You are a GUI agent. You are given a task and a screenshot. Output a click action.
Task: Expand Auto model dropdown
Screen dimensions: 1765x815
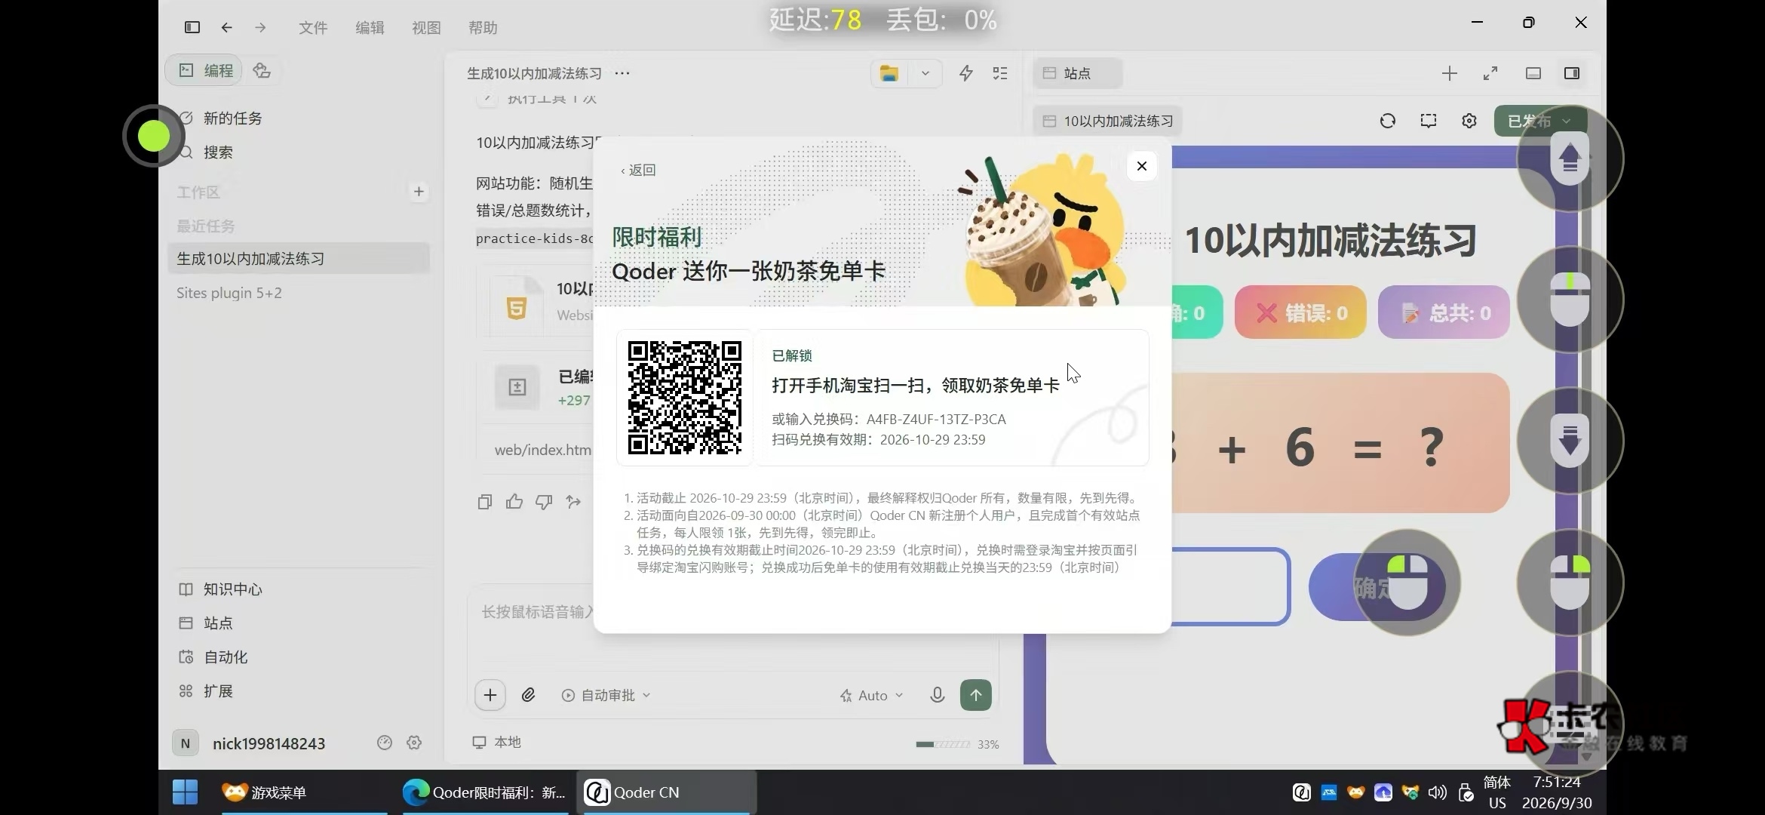[871, 696]
